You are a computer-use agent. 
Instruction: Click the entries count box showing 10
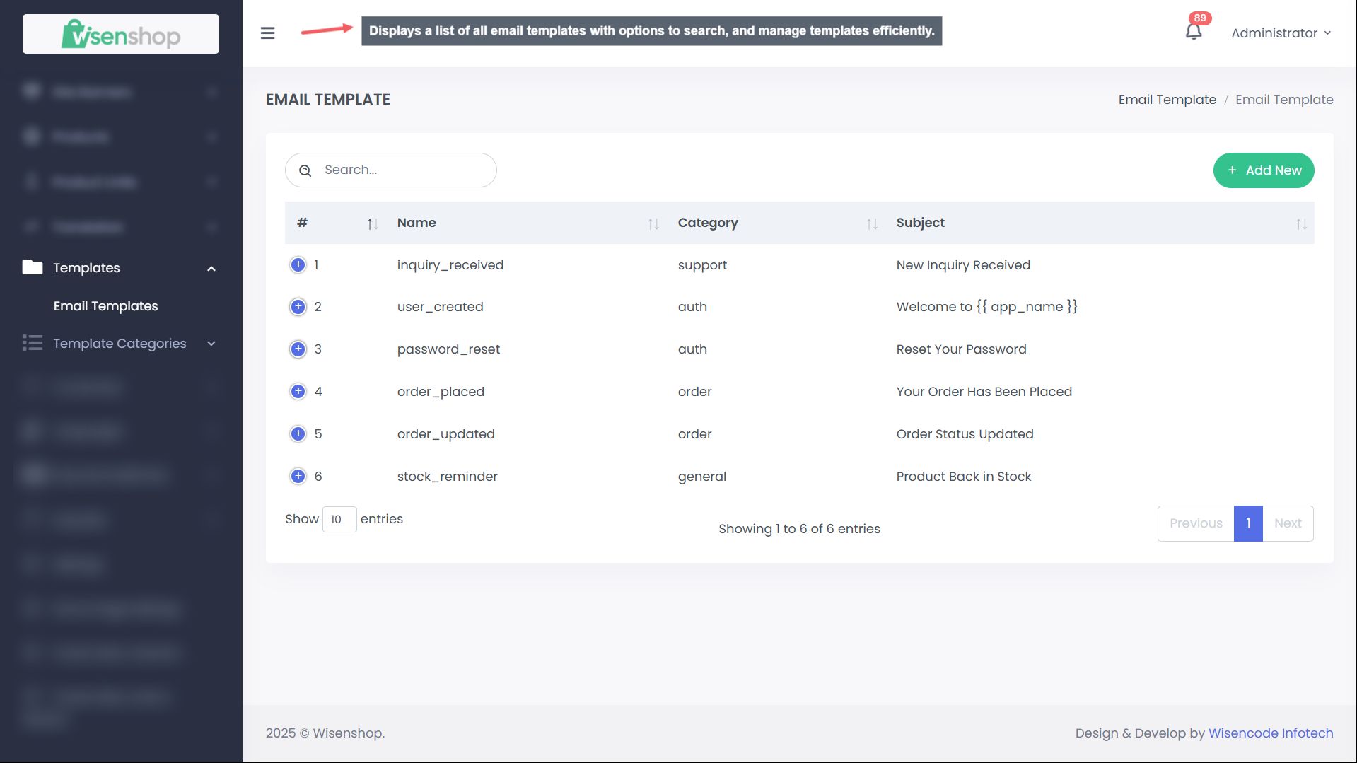click(339, 519)
